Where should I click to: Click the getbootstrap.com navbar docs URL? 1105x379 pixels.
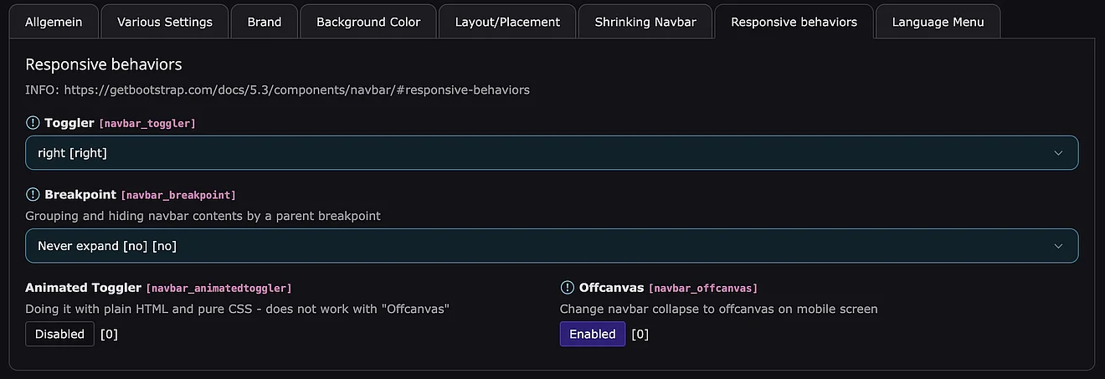pyautogui.click(x=296, y=90)
